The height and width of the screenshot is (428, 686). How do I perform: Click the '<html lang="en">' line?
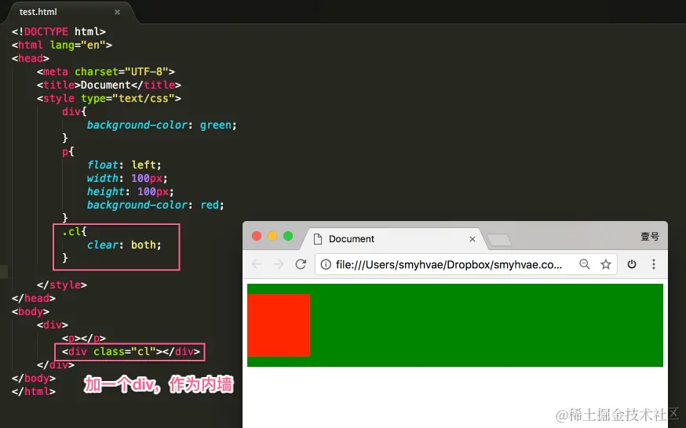click(62, 45)
